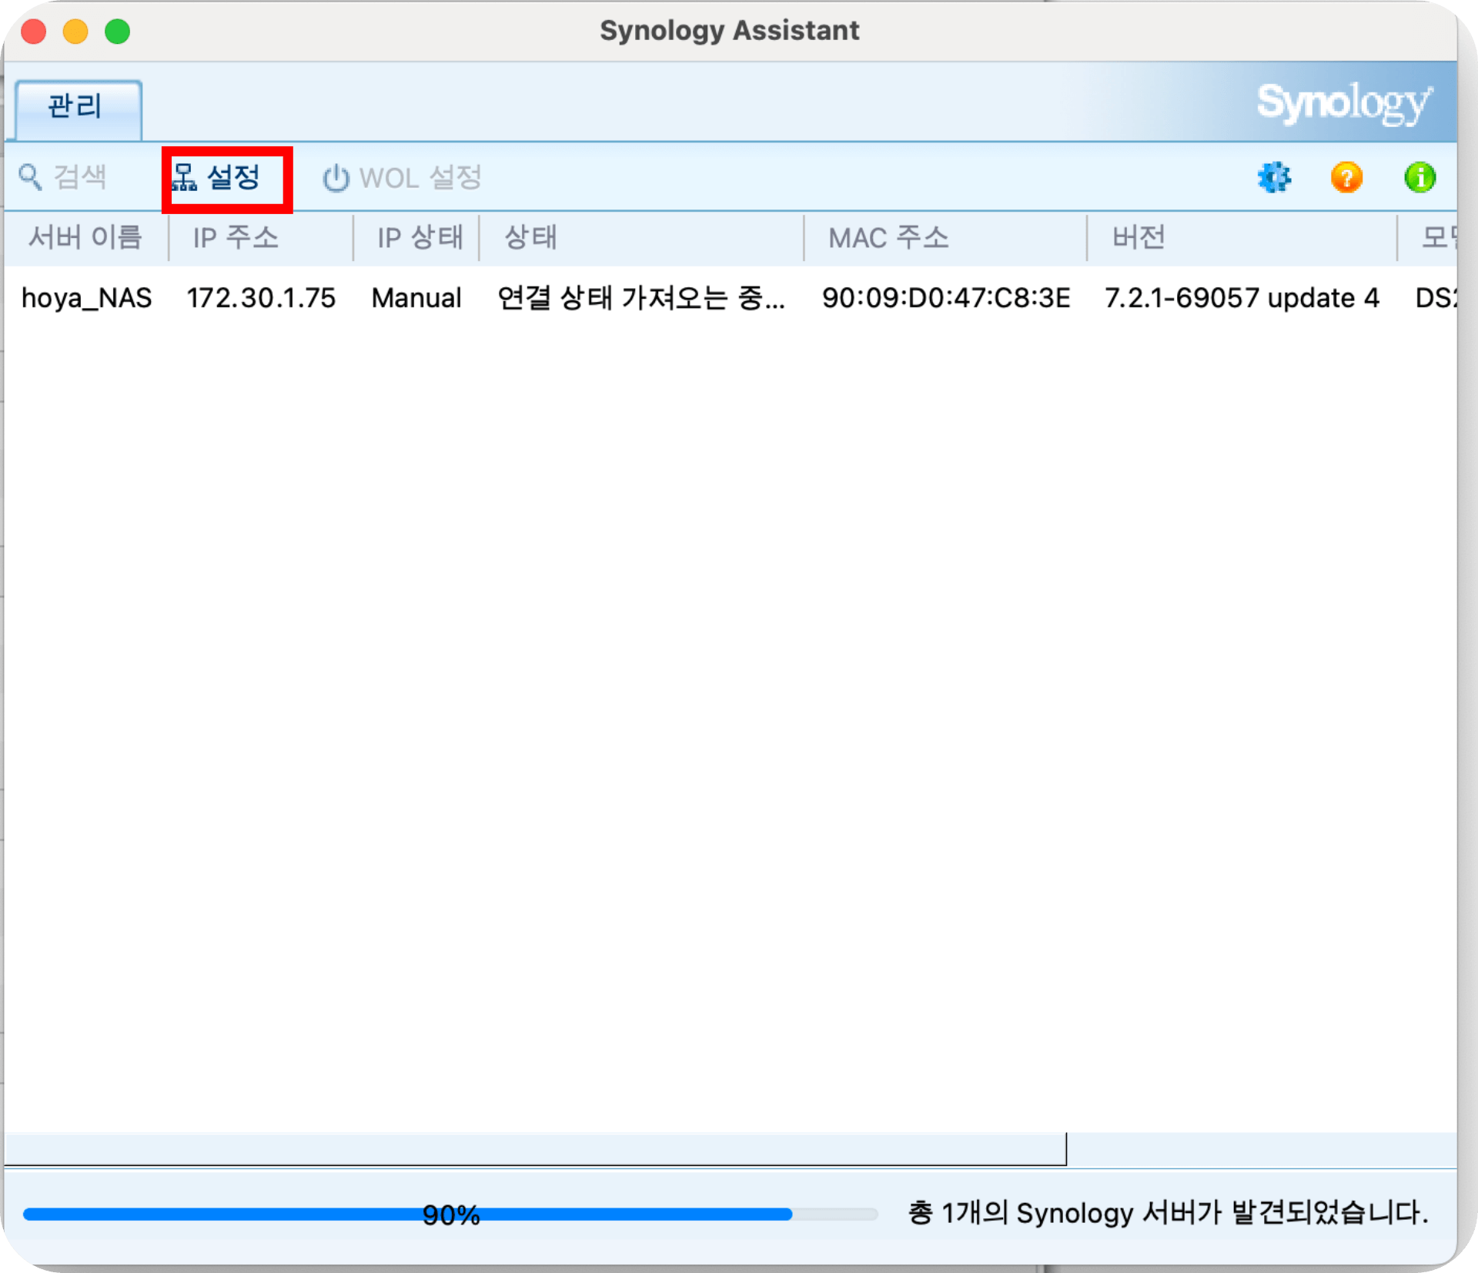The height and width of the screenshot is (1273, 1478).
Task: Open preferences via blue gear icon
Action: [1274, 178]
